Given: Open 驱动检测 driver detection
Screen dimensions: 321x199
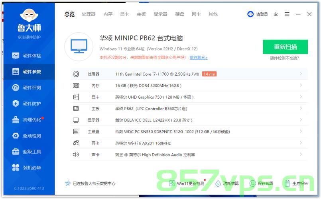Looking at the screenshot, I should click(x=29, y=135).
